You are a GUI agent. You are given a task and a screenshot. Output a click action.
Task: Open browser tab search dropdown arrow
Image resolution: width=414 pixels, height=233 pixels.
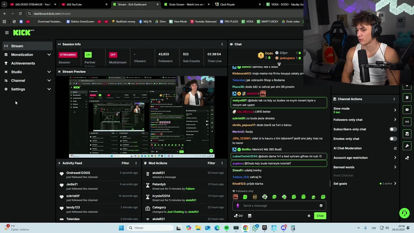click(4, 5)
